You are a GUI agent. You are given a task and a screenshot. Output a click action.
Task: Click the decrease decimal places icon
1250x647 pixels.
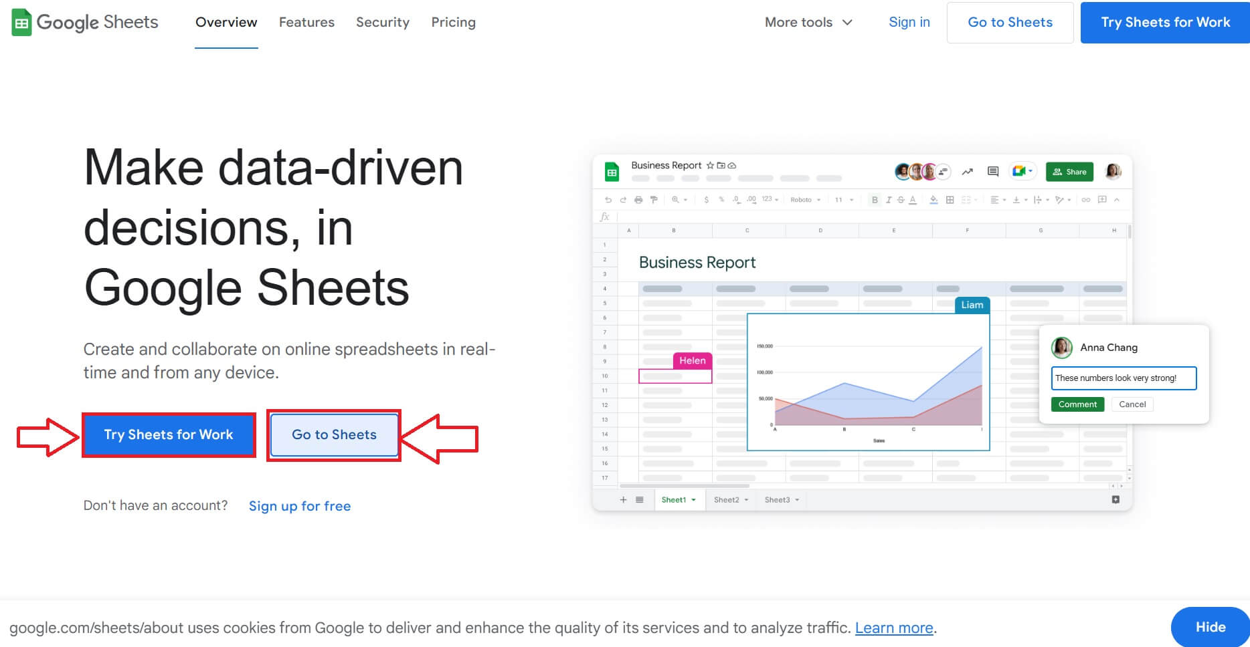736,200
